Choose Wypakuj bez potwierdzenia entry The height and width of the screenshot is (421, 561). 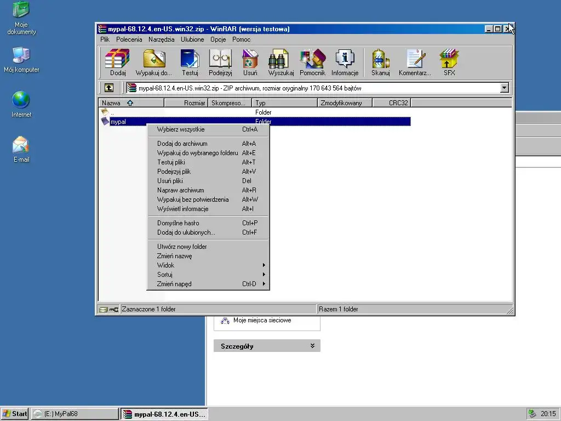point(208,200)
